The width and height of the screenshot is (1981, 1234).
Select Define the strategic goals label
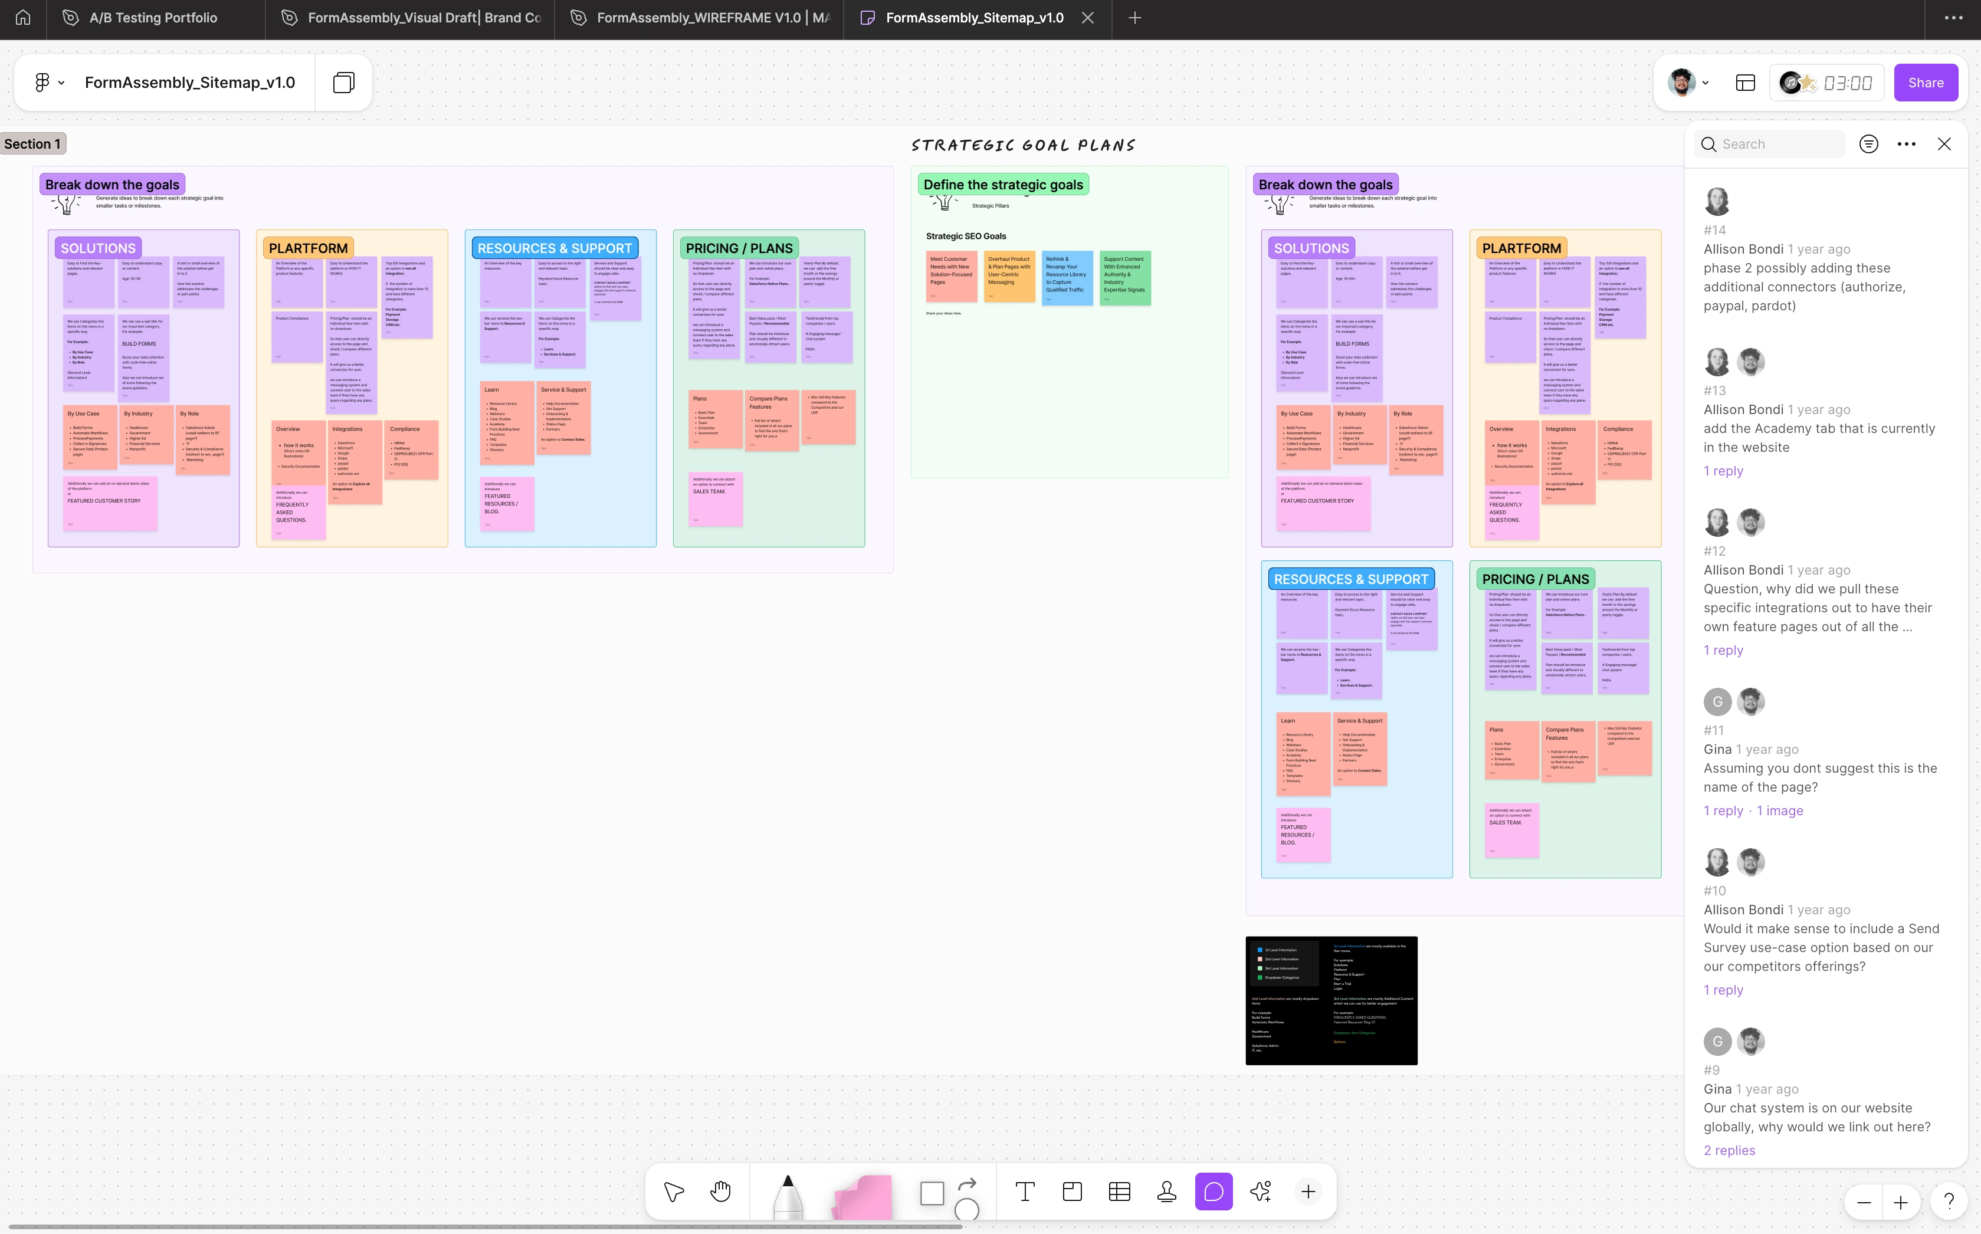point(1003,185)
